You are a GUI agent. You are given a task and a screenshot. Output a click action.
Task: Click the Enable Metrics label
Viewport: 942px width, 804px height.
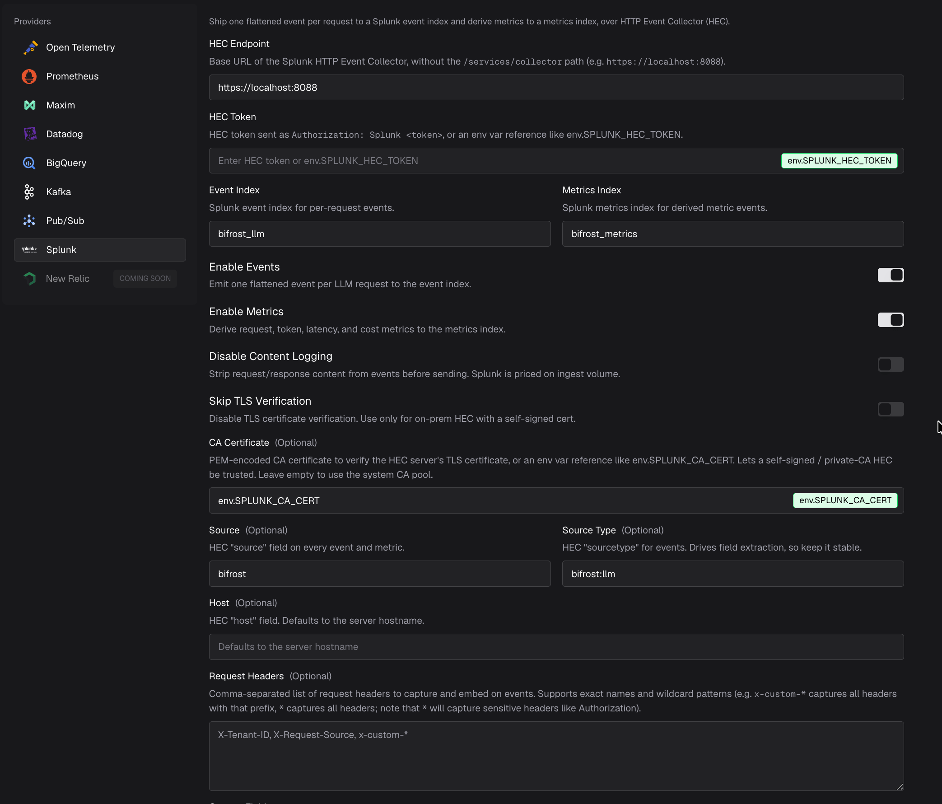(x=246, y=312)
